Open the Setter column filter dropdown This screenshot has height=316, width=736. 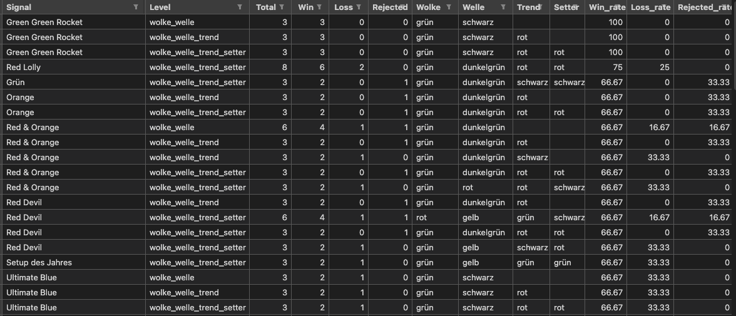point(575,7)
